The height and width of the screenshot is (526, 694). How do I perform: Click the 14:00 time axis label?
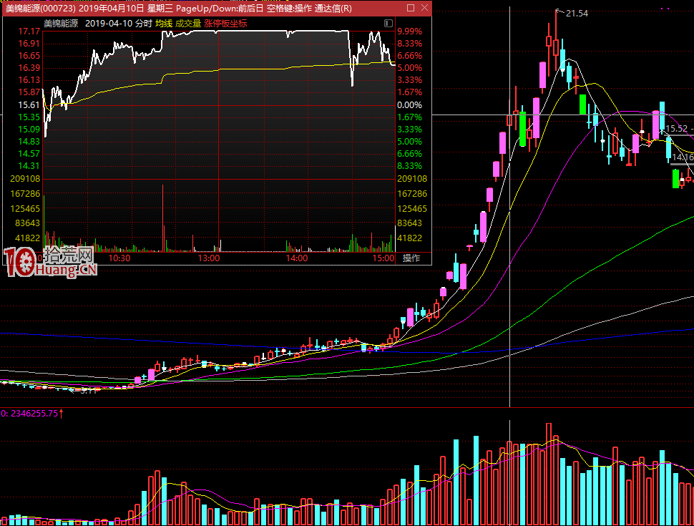click(x=296, y=258)
